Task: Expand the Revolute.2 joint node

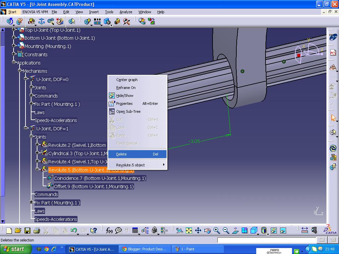Action: pyautogui.click(x=37, y=144)
